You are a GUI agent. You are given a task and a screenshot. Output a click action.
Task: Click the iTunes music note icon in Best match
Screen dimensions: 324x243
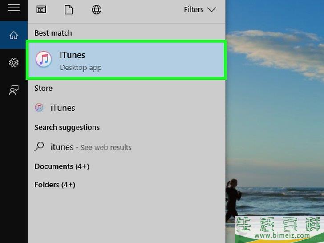click(x=44, y=59)
